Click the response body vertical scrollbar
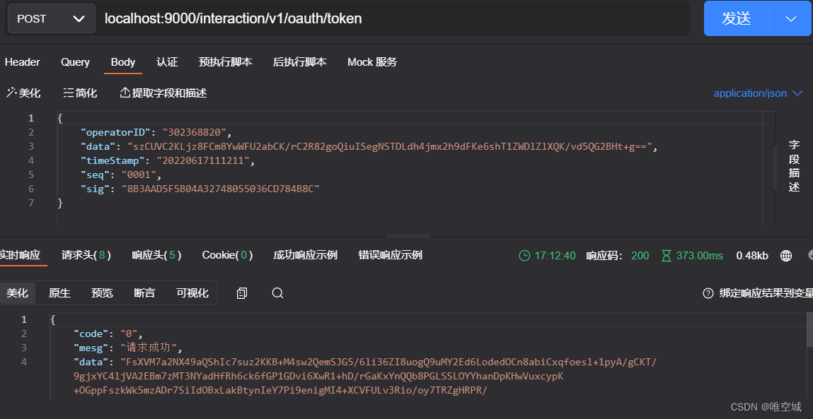 click(x=809, y=332)
